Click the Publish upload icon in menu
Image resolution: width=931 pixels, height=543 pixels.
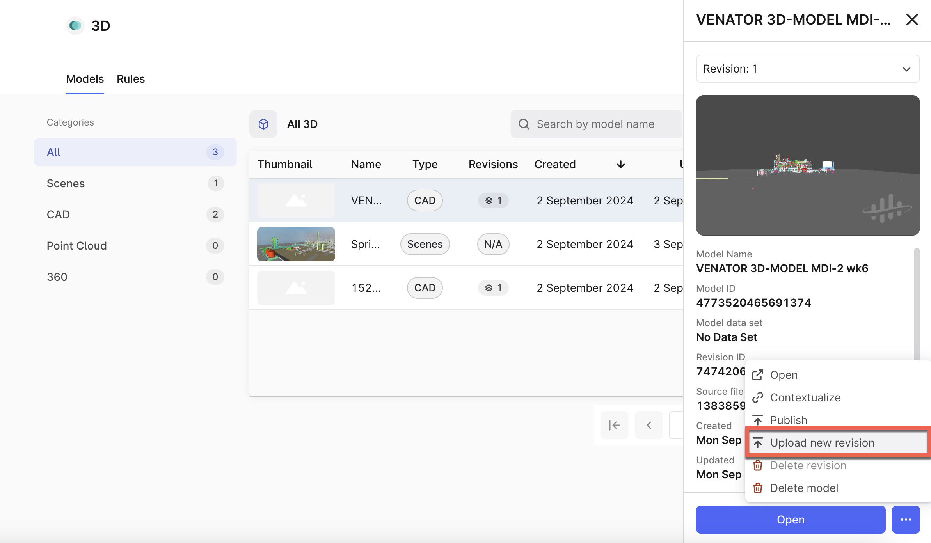pos(758,419)
